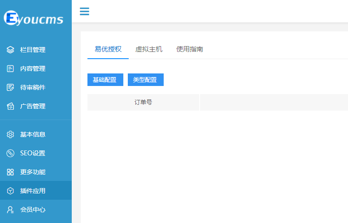Toggle the hamburger sidebar menu icon
The height and width of the screenshot is (223, 348).
pyautogui.click(x=85, y=11)
